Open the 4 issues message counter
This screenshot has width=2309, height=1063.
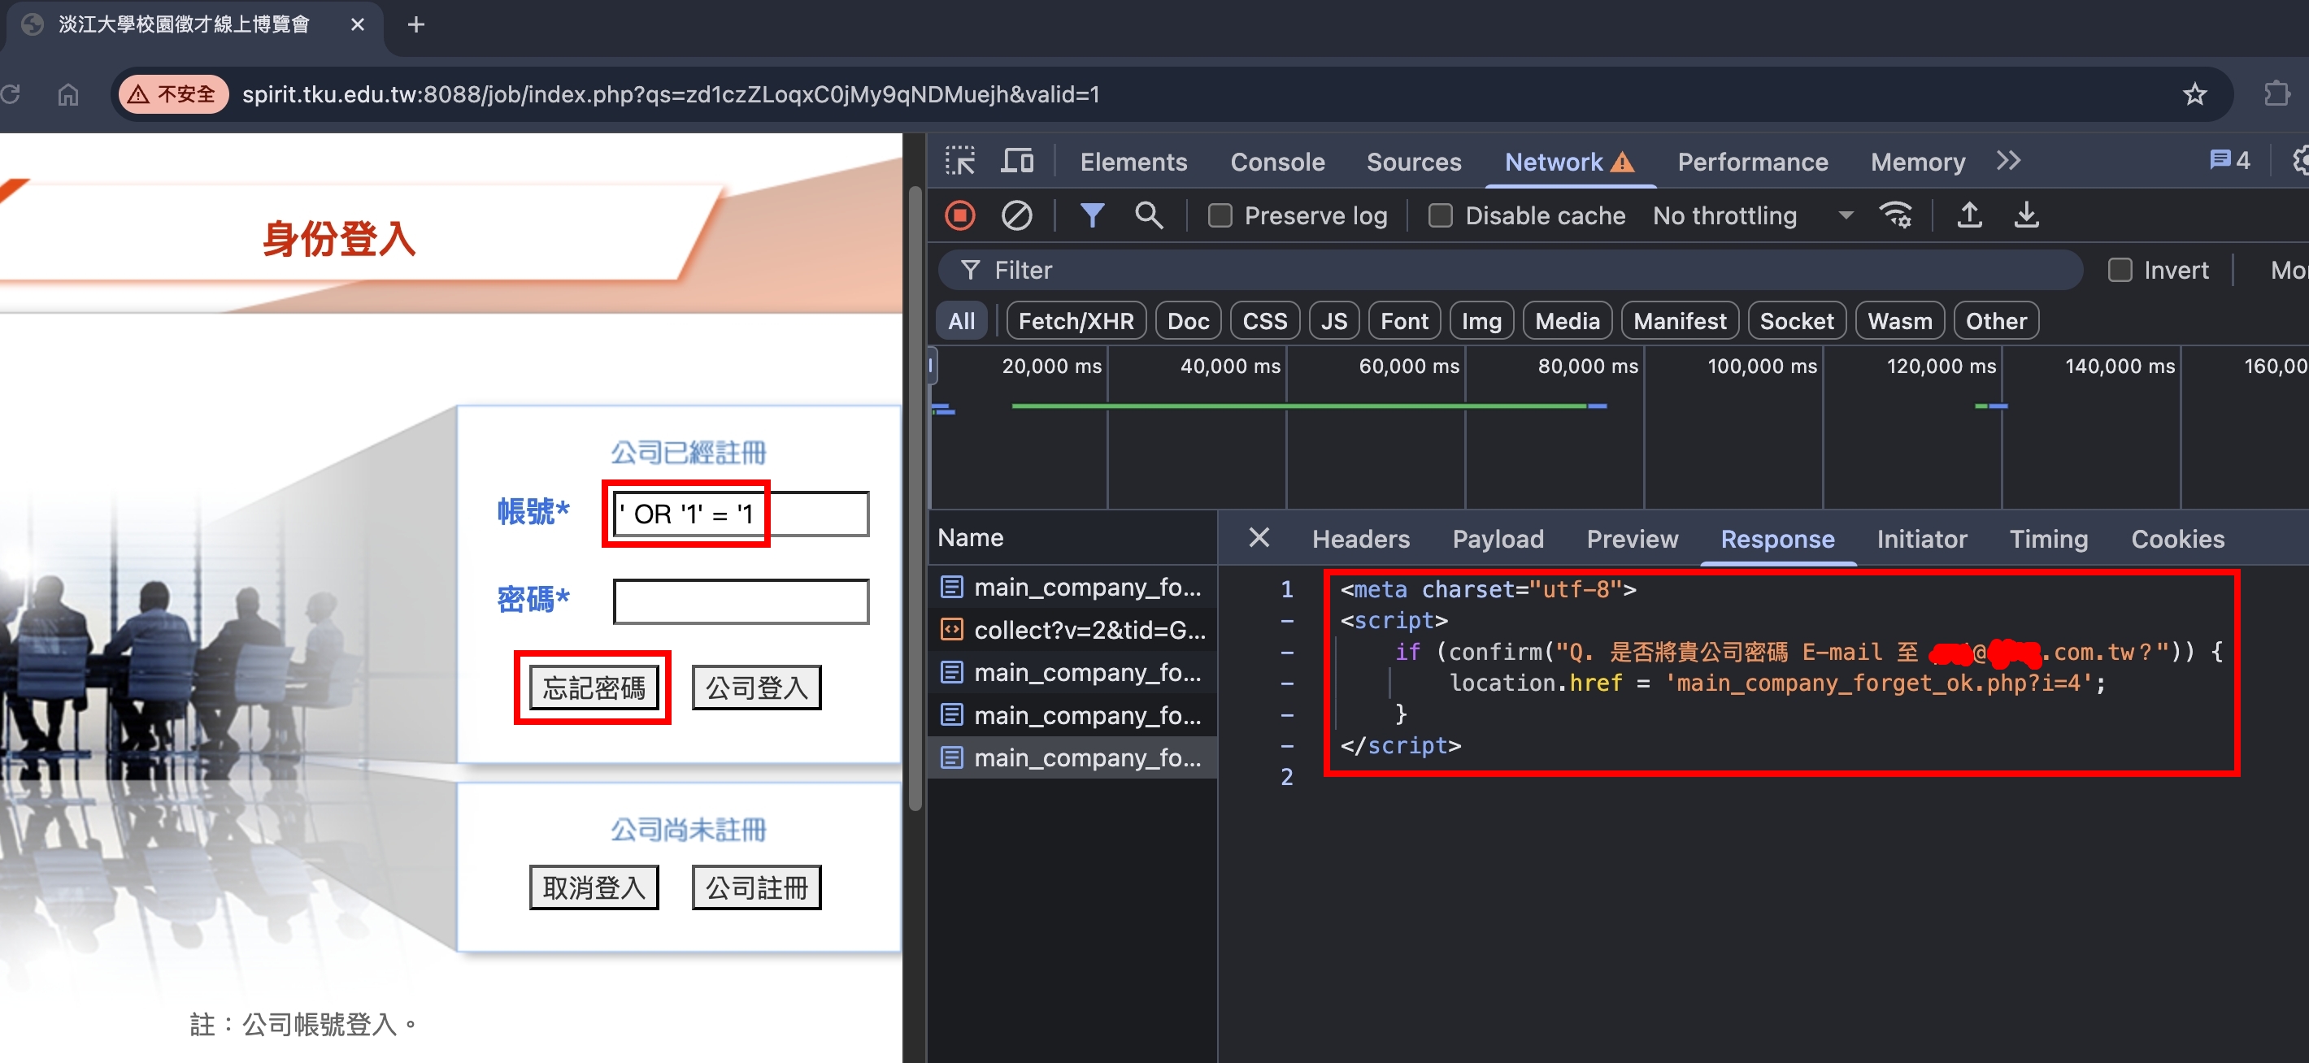2229,162
